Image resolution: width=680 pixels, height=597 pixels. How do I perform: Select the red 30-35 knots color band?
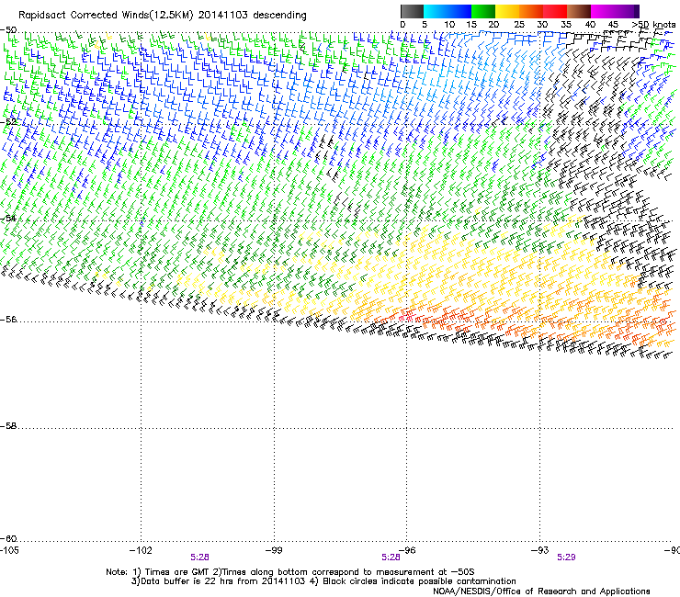pyautogui.click(x=555, y=11)
